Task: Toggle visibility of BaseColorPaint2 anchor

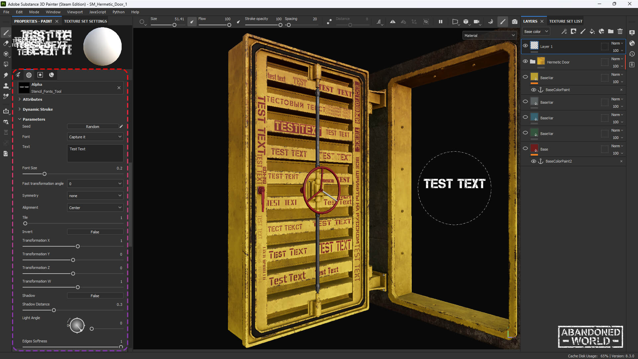Action: pos(533,161)
